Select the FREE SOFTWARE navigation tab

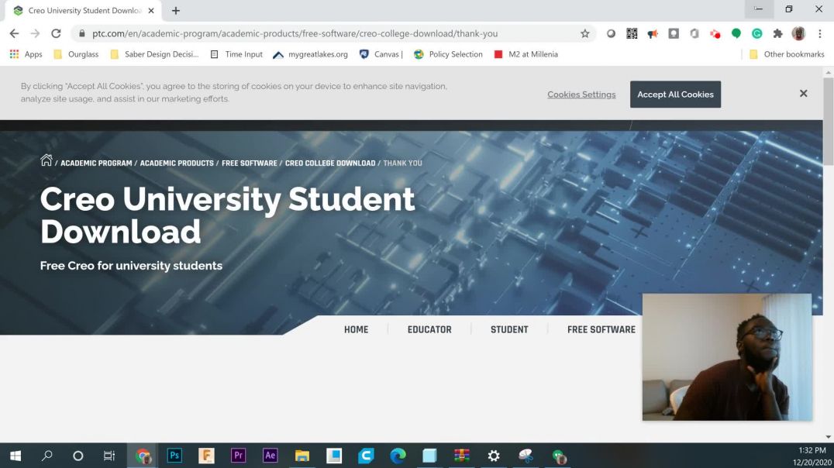click(x=601, y=330)
